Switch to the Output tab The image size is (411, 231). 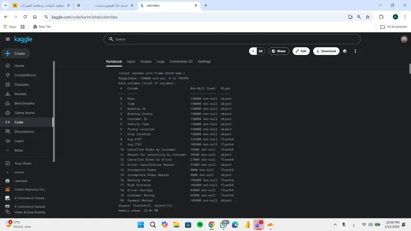(146, 62)
